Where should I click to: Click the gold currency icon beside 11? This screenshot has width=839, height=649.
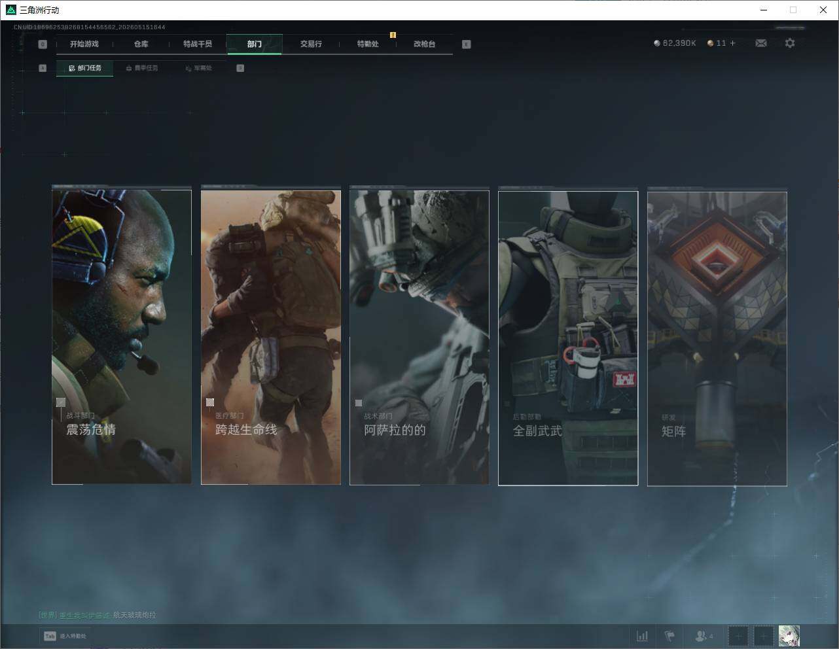click(711, 43)
